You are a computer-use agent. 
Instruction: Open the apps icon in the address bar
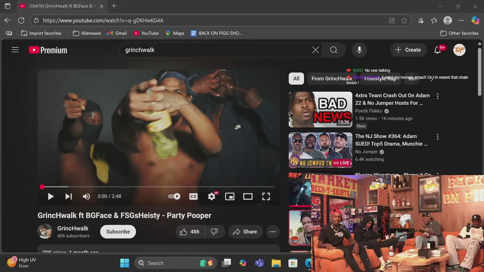point(392,20)
